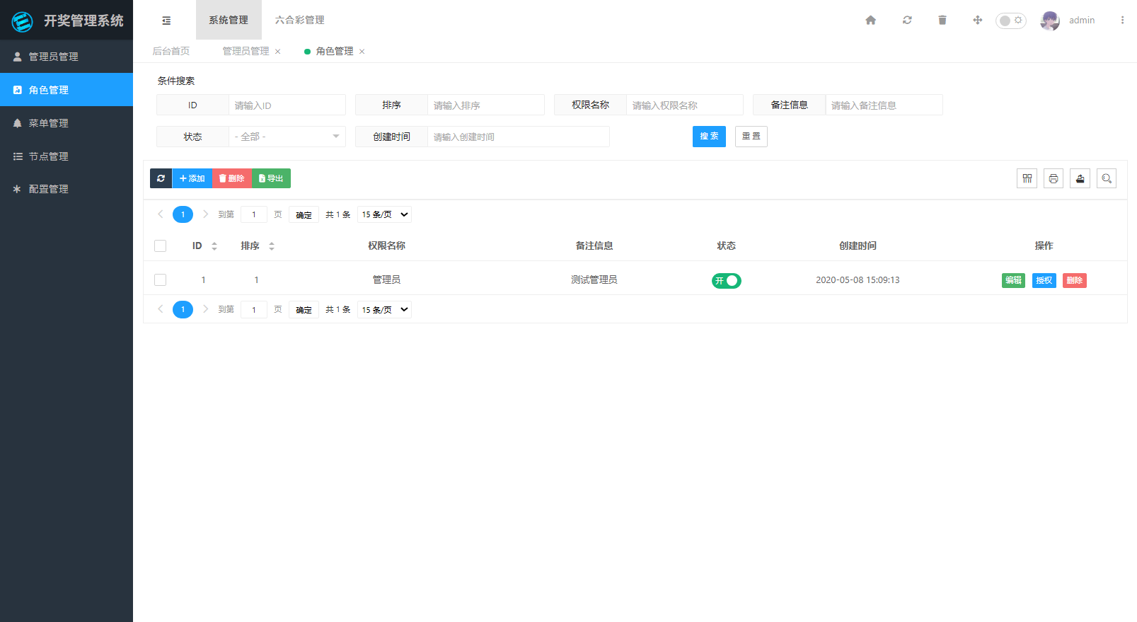
Task: Click bottom pagination 确定 button
Action: click(x=304, y=309)
